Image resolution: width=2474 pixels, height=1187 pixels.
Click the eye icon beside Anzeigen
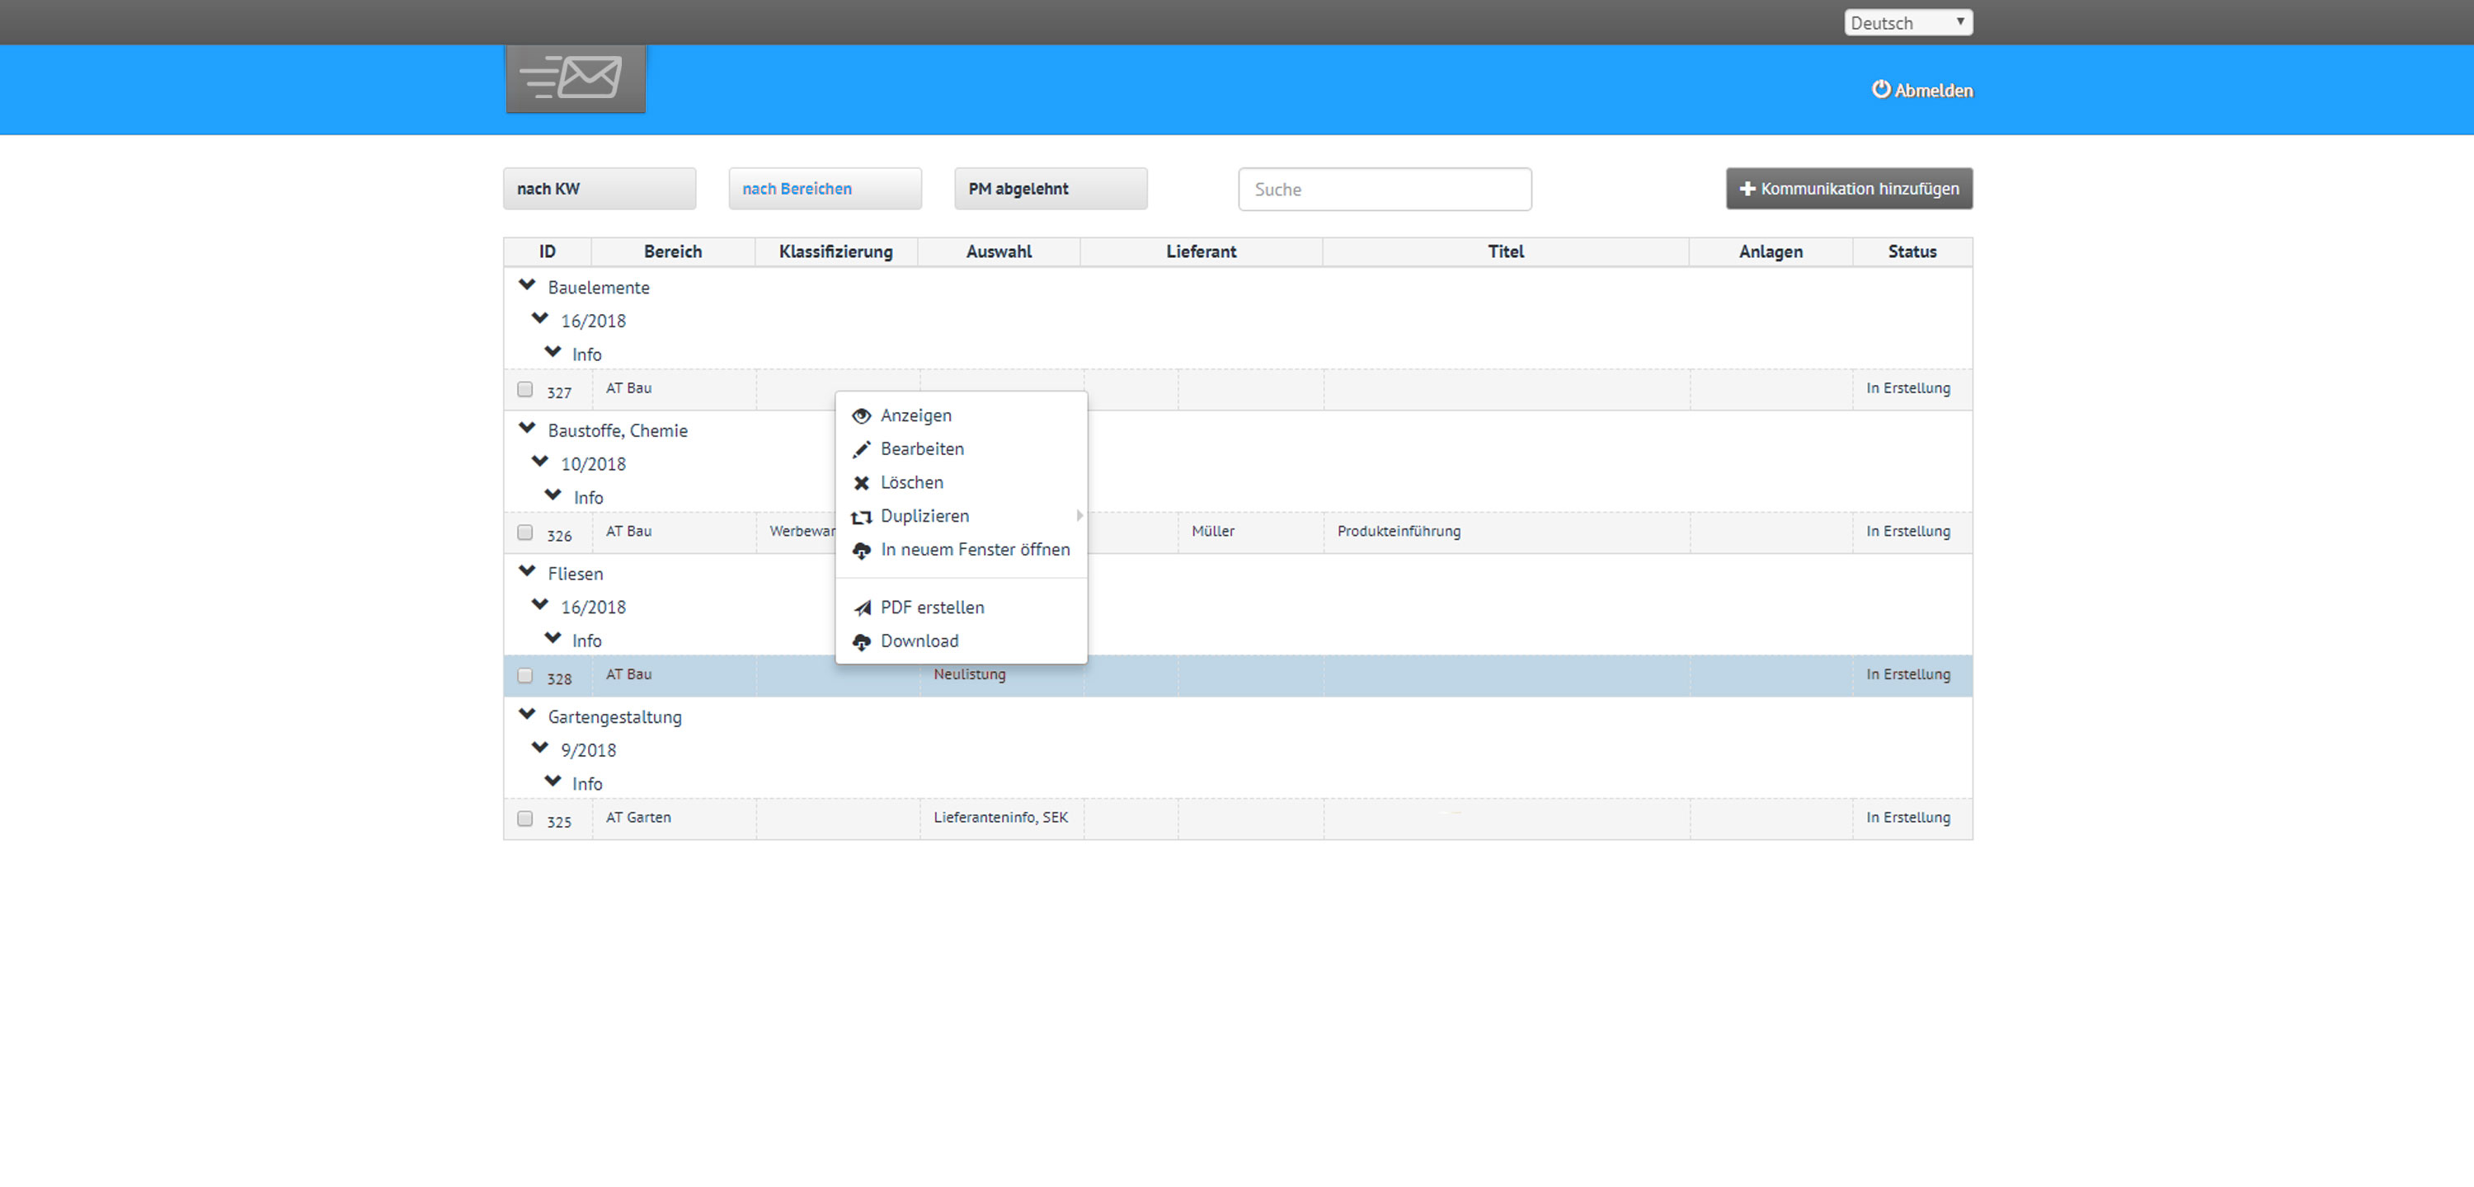[862, 415]
